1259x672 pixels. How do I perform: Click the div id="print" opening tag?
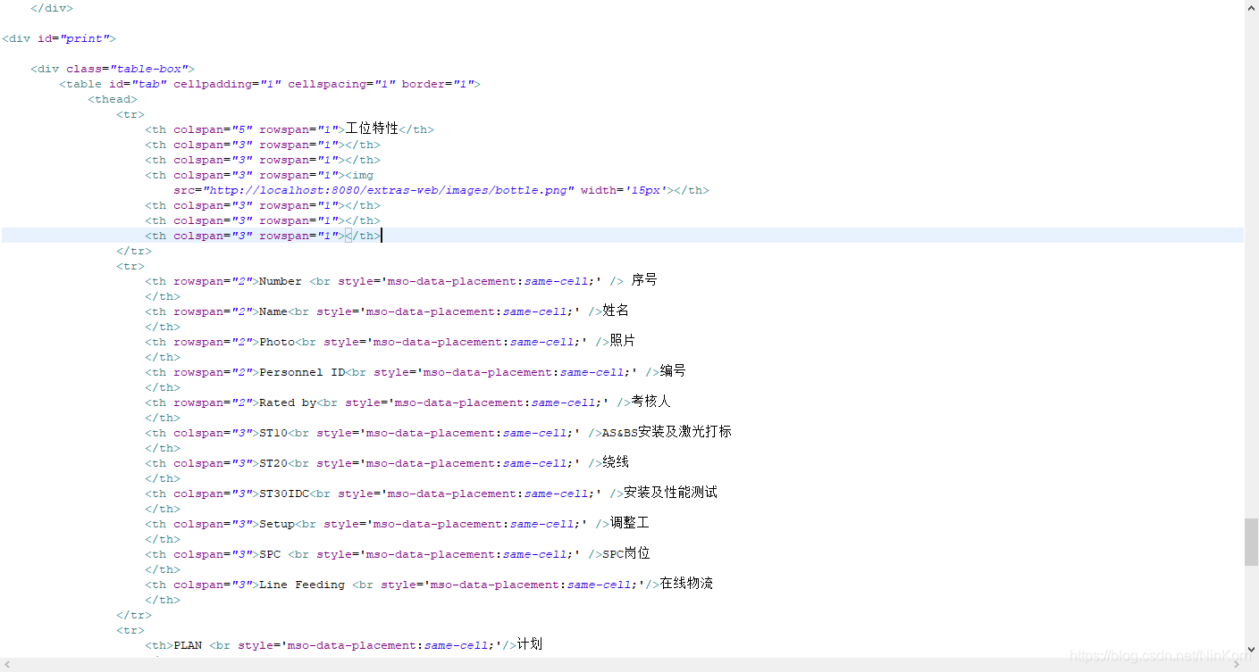pos(59,38)
